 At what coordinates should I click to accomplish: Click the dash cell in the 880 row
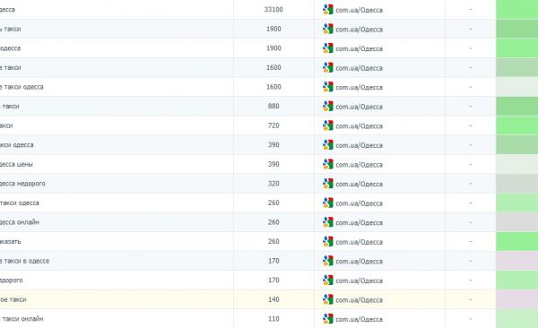coord(471,106)
